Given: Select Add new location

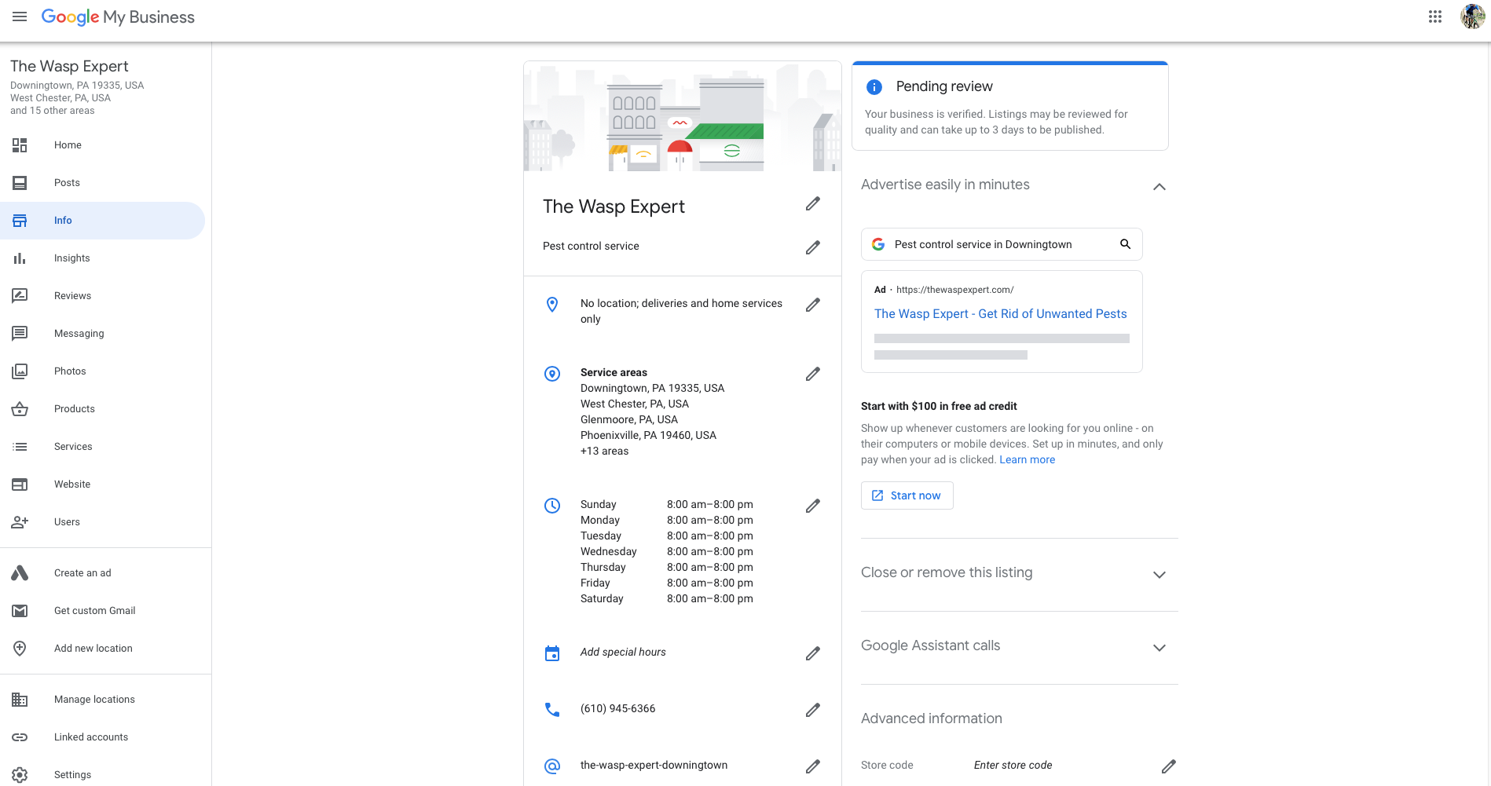Looking at the screenshot, I should point(102,649).
